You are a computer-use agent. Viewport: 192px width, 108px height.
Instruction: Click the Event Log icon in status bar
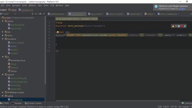183,103
